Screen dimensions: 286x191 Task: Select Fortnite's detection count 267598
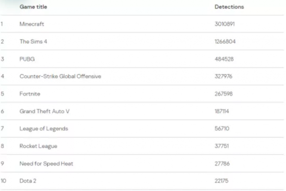pos(224,94)
